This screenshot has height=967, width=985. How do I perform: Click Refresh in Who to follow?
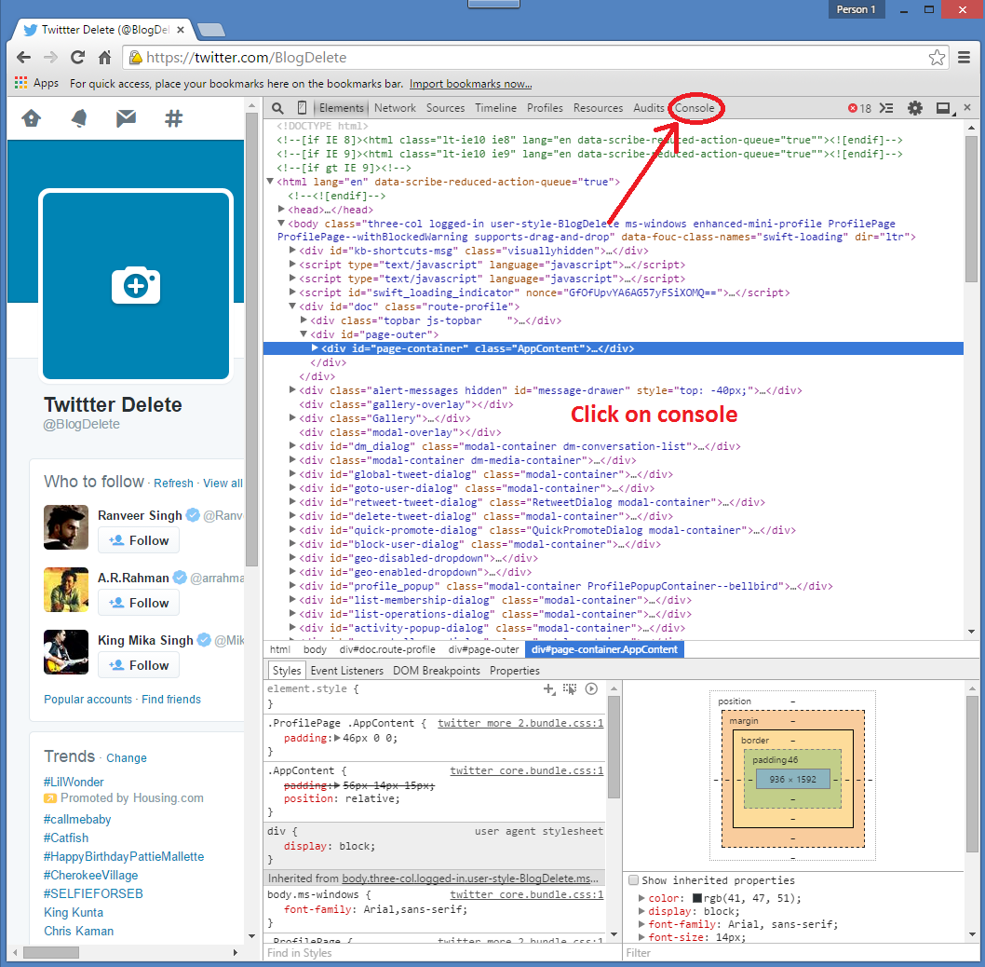173,483
